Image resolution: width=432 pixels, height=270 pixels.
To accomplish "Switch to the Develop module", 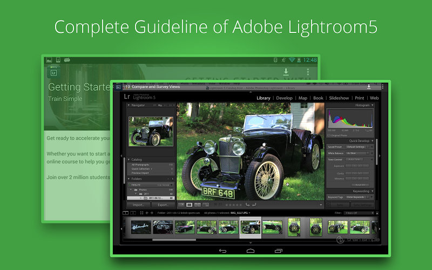I will point(285,98).
